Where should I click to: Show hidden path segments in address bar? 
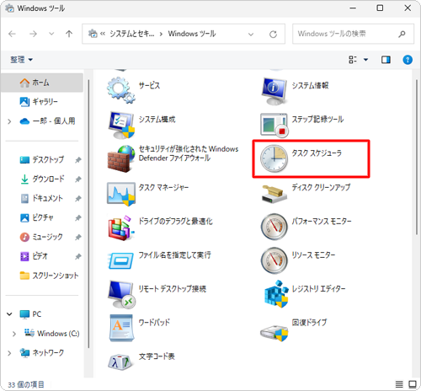pos(103,34)
